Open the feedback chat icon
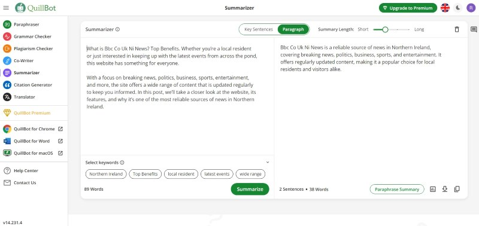Viewport: 479px width, 226px height. pos(474,29)
